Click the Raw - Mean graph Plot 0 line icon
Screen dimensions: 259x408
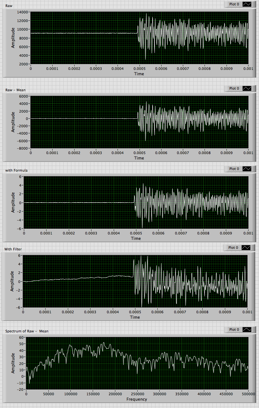click(247, 88)
